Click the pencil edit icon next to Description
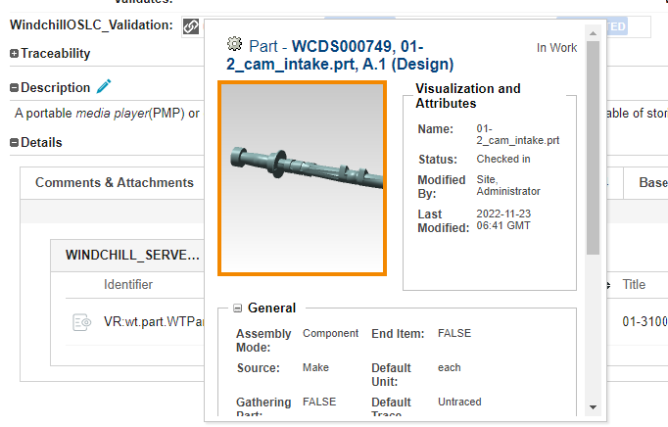The width and height of the screenshot is (668, 427). tap(104, 86)
